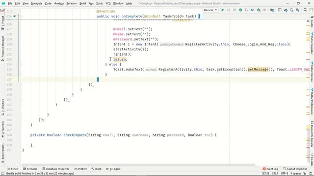Click the horizontal scrollbar of the editor

pos(138,165)
